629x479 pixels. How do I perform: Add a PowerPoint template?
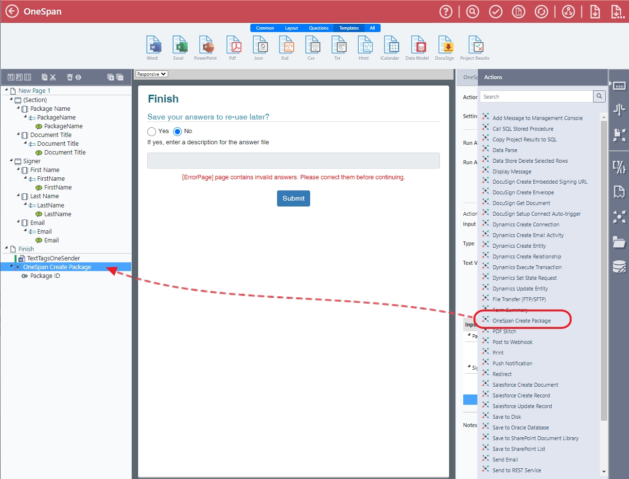(206, 48)
